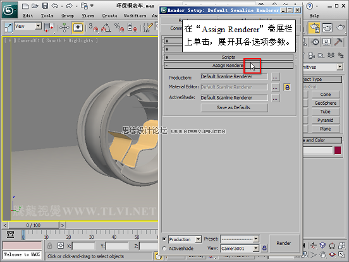Toggle absolute transform type-in mode icon

pos(61,246)
